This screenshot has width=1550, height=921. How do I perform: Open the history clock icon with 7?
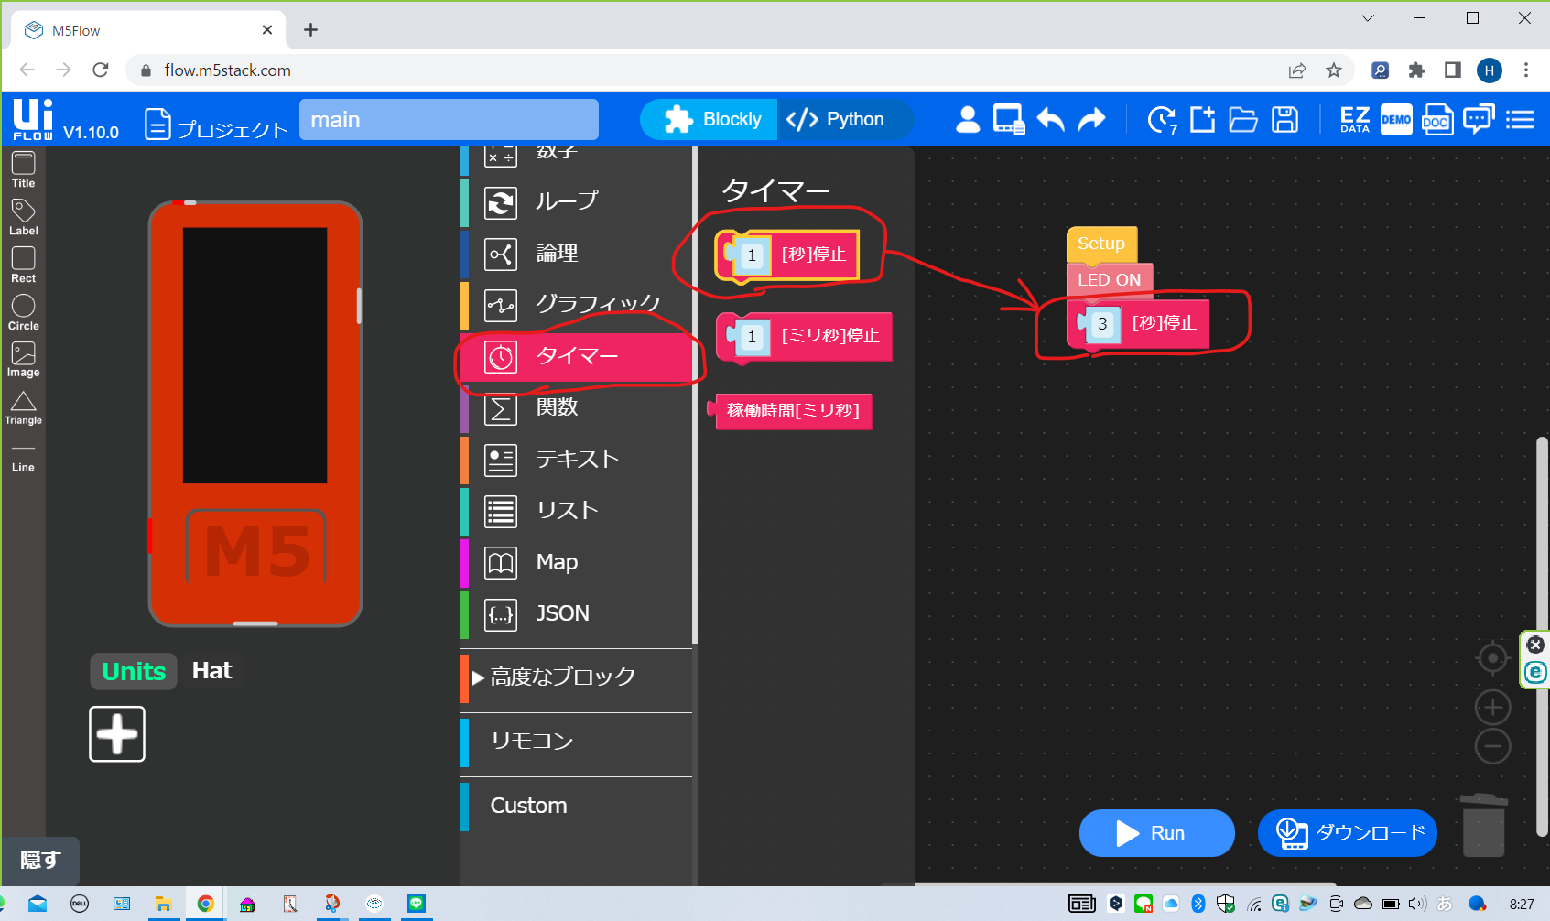1162,120
